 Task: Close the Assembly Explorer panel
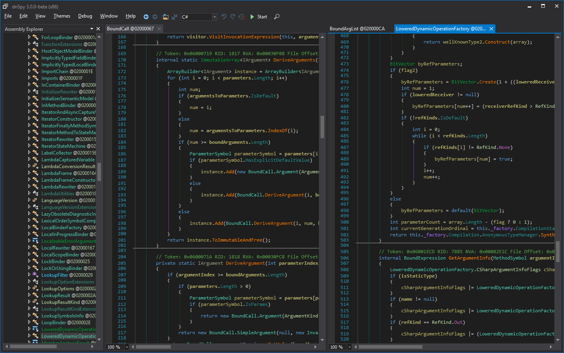click(x=98, y=29)
